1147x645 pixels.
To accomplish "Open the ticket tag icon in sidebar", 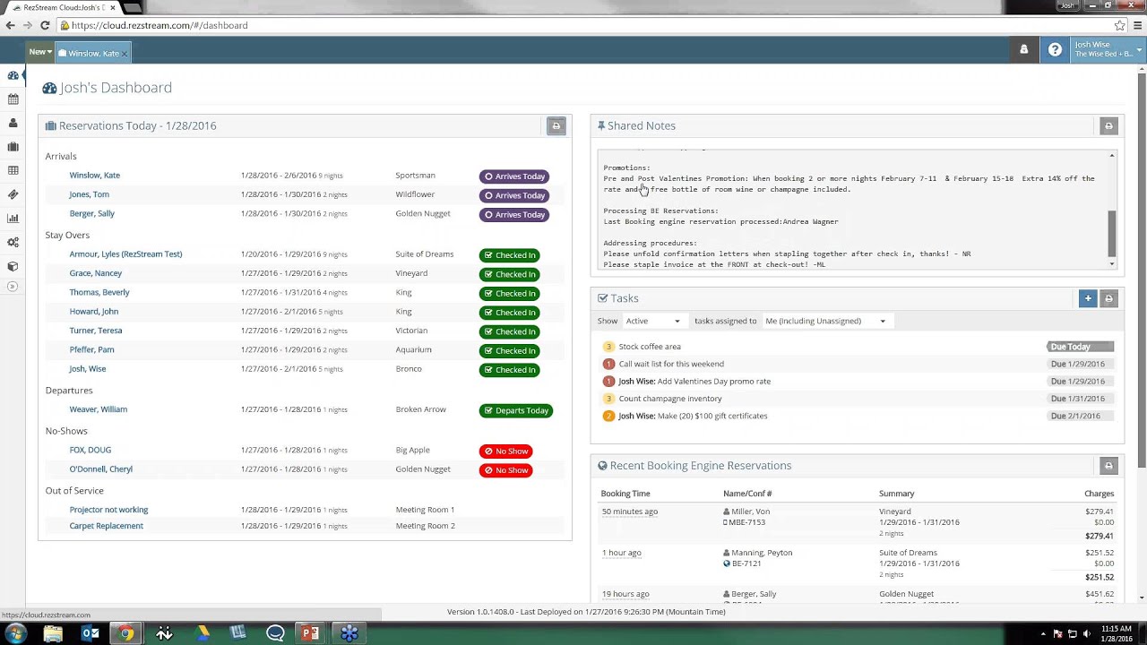I will [x=13, y=194].
